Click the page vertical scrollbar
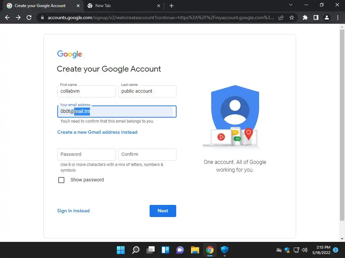The height and width of the screenshot is (258, 345). pos(342,125)
